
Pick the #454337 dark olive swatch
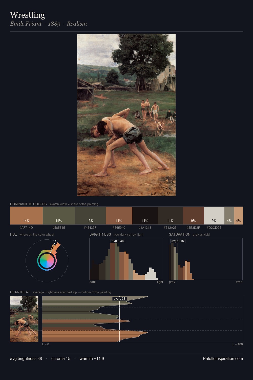(x=90, y=216)
